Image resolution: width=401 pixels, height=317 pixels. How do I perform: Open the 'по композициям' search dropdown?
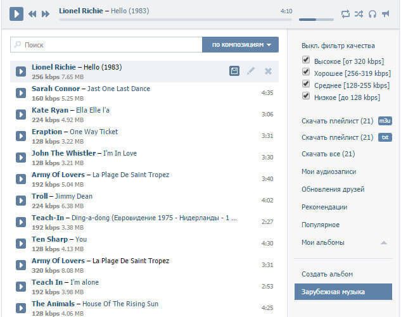pos(240,45)
